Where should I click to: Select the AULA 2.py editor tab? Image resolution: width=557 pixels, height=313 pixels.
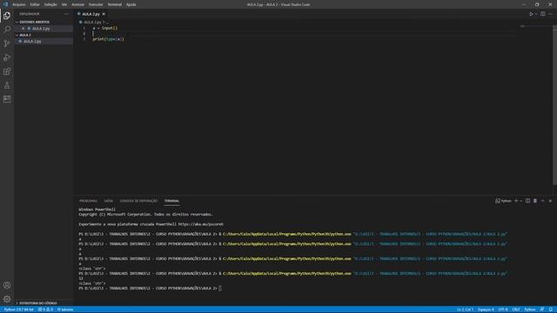click(91, 14)
